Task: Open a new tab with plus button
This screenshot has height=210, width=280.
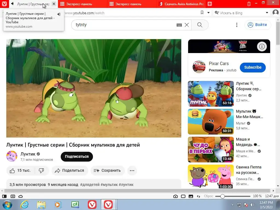Action: (x=210, y=4)
